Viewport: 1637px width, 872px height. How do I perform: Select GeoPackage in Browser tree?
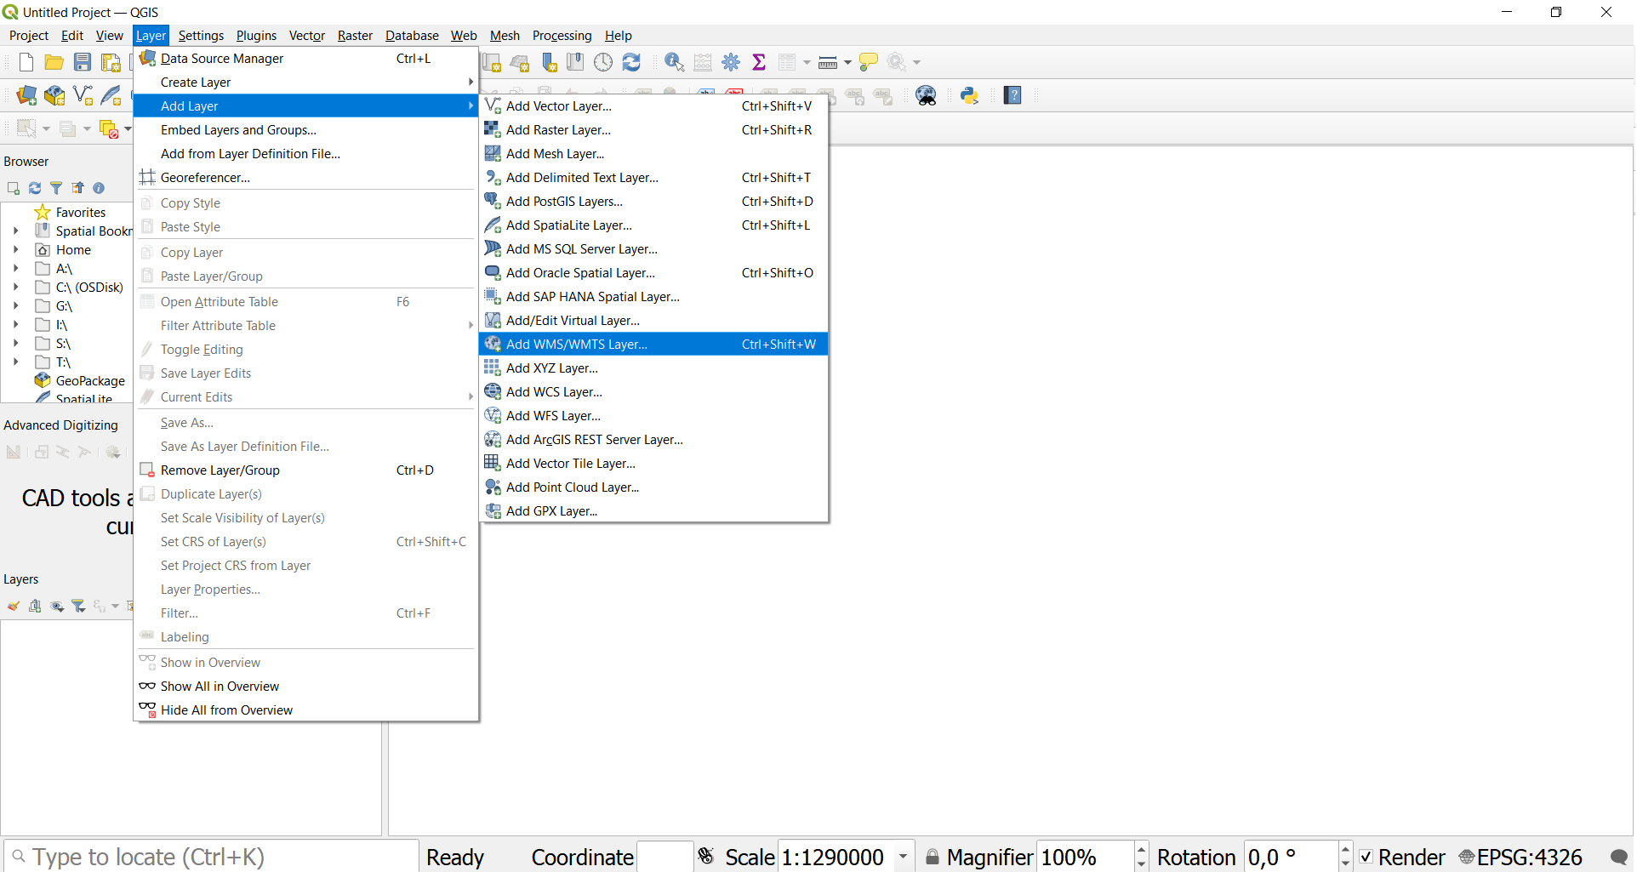click(90, 381)
